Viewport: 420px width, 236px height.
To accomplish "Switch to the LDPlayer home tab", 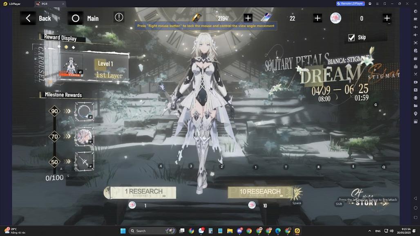I will tap(12, 4).
